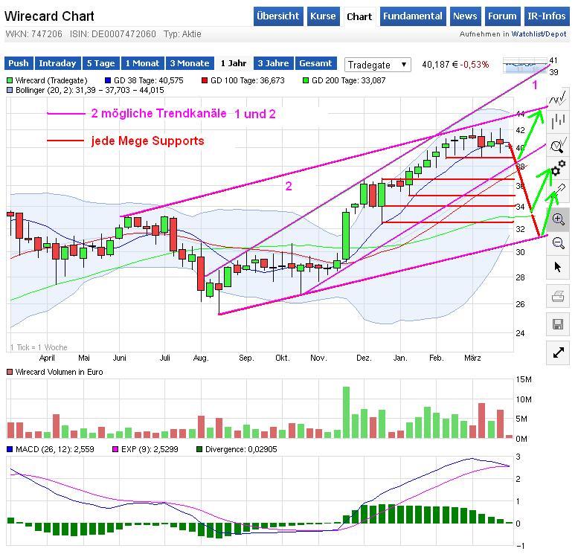Click the current price 40,187 €
Viewport: 578px width, 557px height.
click(440, 65)
